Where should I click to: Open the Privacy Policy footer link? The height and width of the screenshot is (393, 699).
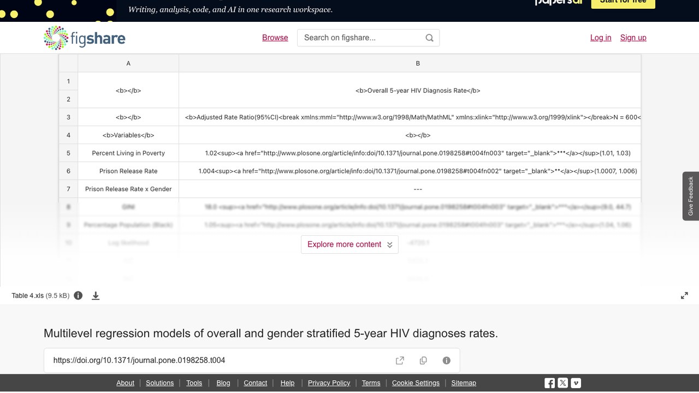[329, 383]
